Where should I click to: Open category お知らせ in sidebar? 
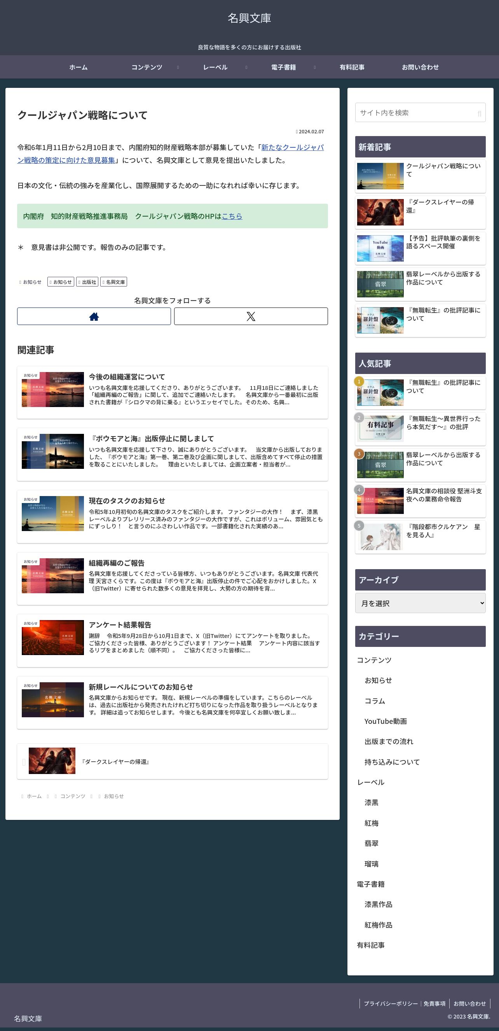pos(378,680)
